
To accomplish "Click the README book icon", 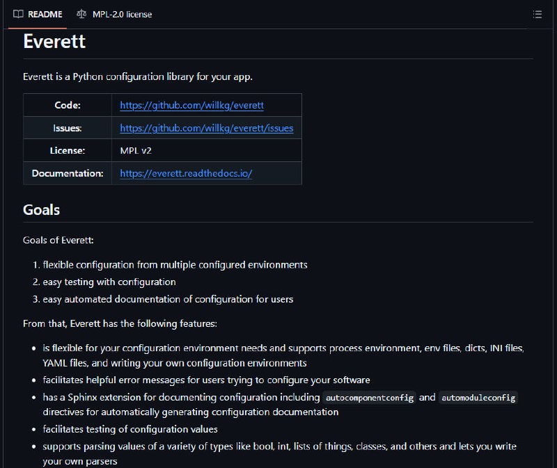I will coord(18,14).
